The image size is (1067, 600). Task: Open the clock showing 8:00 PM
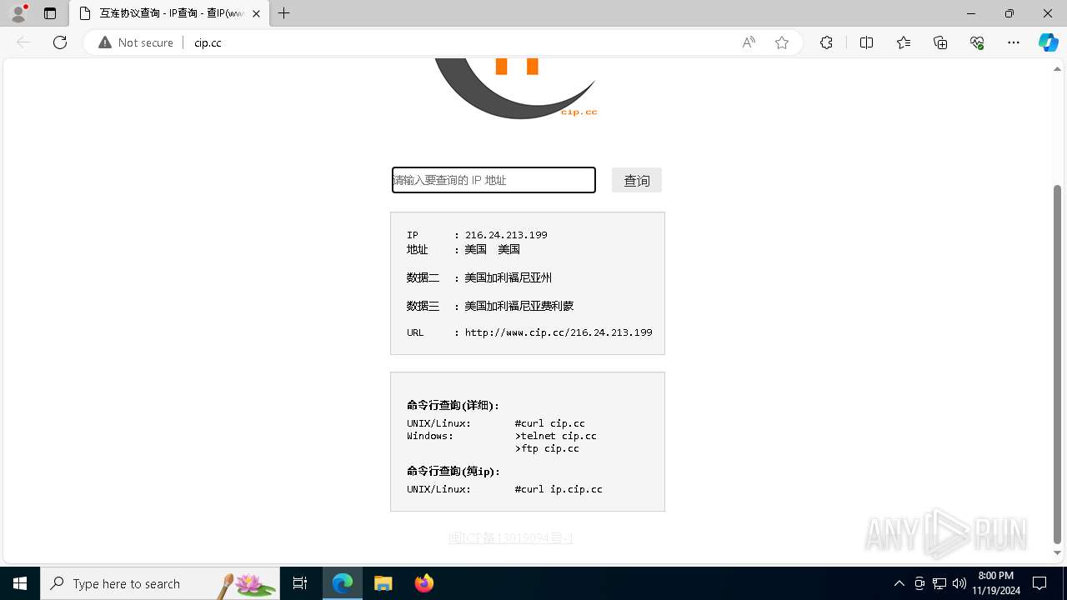coord(995,583)
